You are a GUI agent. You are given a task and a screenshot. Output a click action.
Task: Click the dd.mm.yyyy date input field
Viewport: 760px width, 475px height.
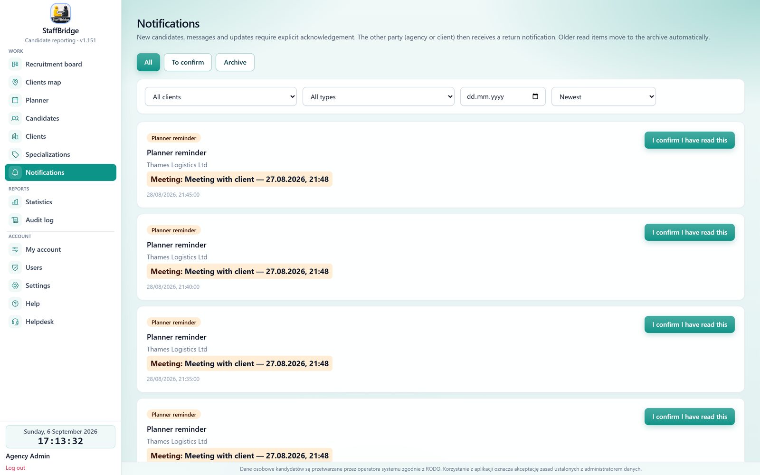pos(503,96)
